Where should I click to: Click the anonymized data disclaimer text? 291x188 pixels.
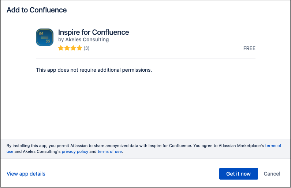click(110, 146)
